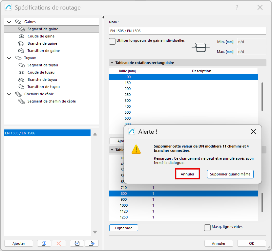The width and height of the screenshot is (272, 251).
Task: Collapse left panel with arrow toggle
Action: (103, 17)
